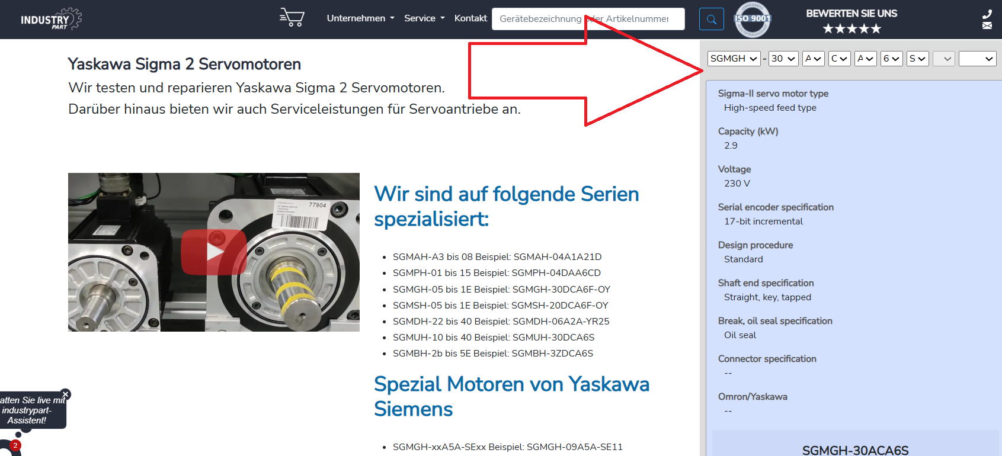Open the shaft end dropdown showing 6
Screen dimensions: 1002x456
(x=892, y=59)
